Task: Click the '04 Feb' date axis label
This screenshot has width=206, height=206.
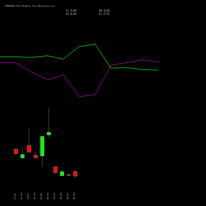Action: click(61, 196)
